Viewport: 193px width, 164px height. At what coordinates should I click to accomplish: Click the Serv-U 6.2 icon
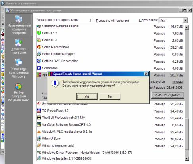(39, 33)
